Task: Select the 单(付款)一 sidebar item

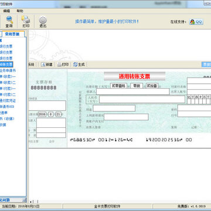Action: click(8, 89)
